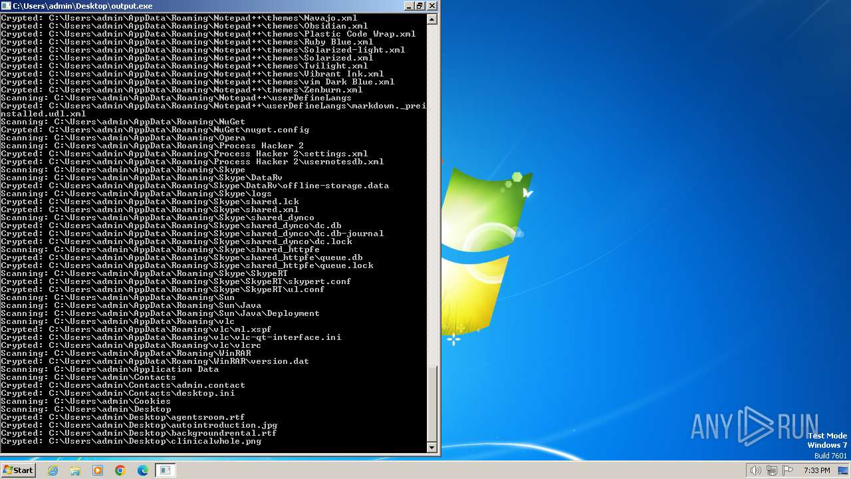Click the line ending 'vlc\vlcrc'

click(x=131, y=345)
